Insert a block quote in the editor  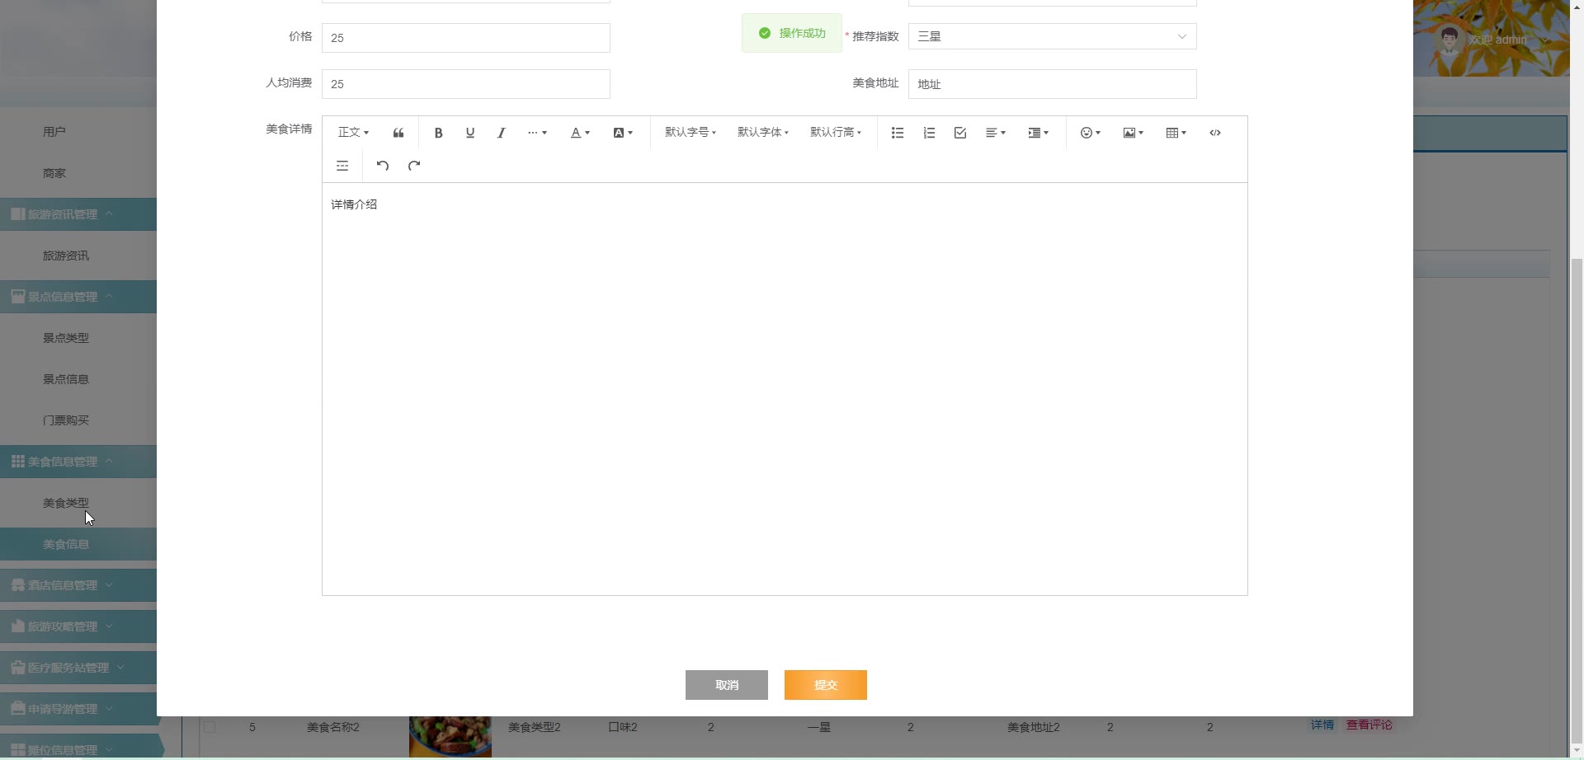[398, 133]
